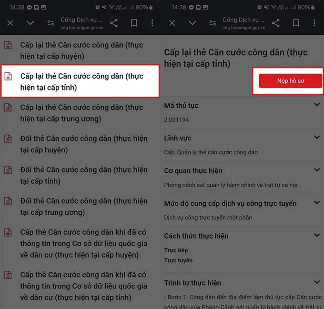This screenshot has height=309, width=324.
Task: Open 'Đổi thẻ Căn cước (cấp huyện)' link
Action: click(84, 144)
